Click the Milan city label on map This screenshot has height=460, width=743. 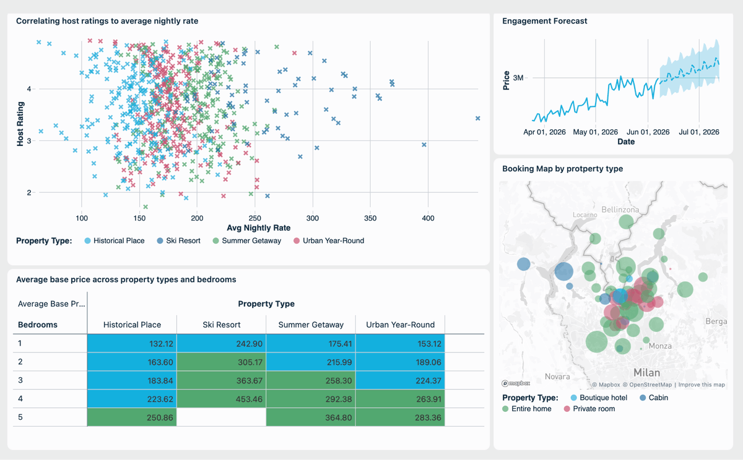point(646,373)
